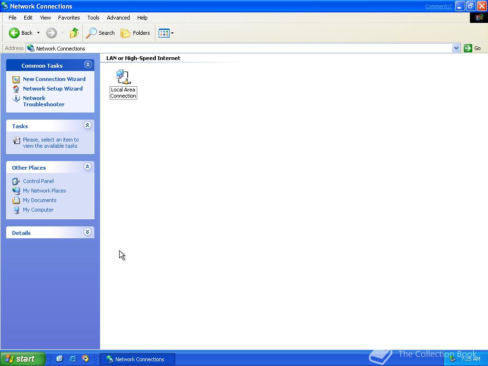Click the grayed Forward arrow button
This screenshot has height=366, width=488.
click(51, 33)
